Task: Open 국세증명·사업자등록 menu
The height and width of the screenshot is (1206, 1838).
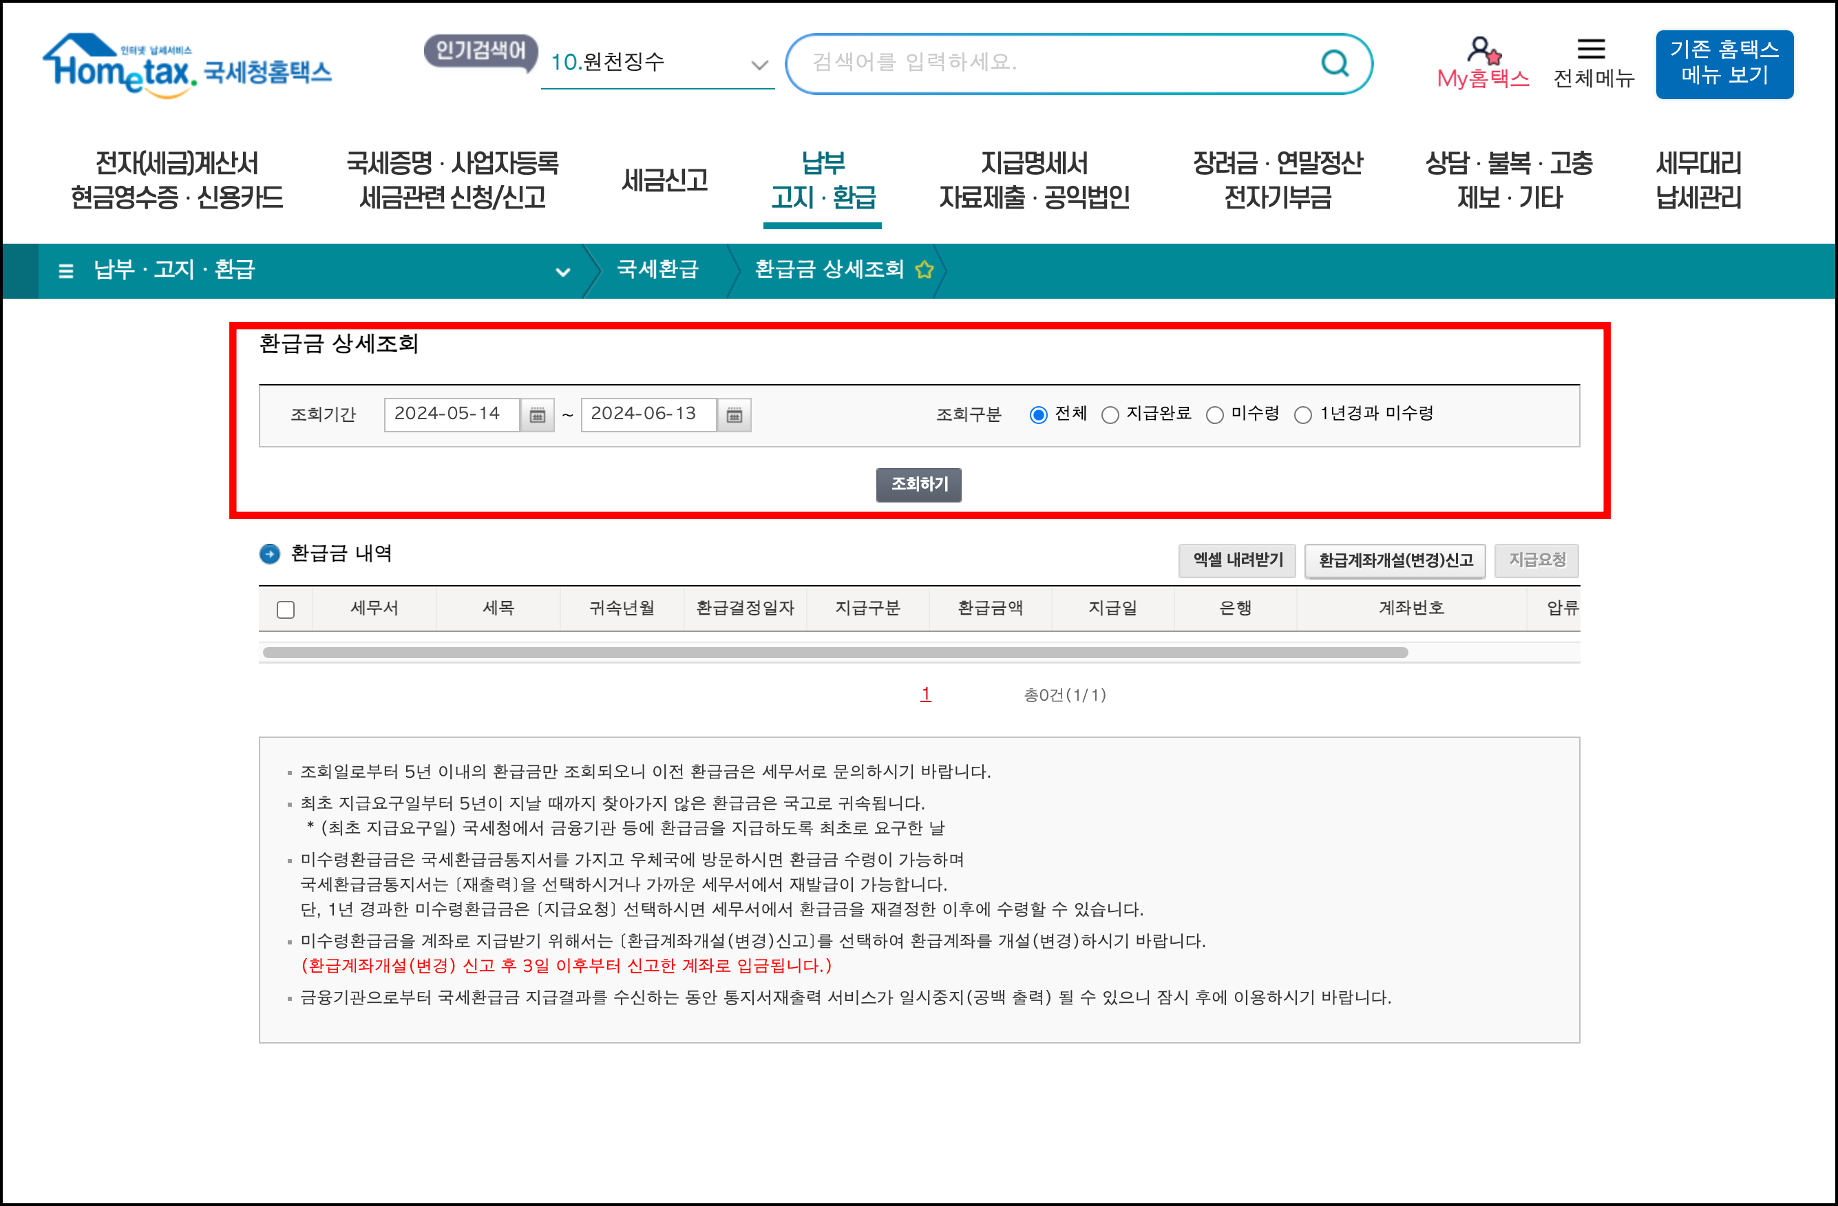Action: (452, 180)
